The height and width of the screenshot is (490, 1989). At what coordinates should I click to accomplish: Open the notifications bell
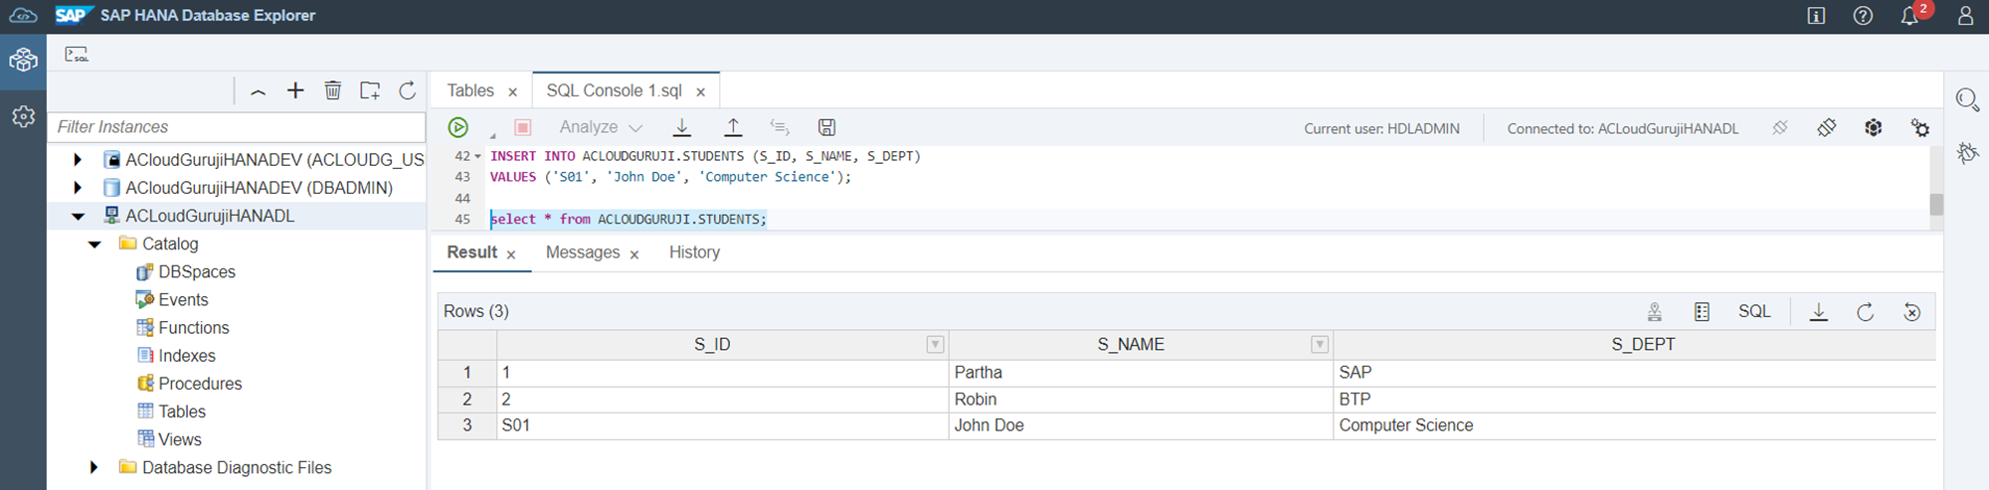pos(1908,16)
